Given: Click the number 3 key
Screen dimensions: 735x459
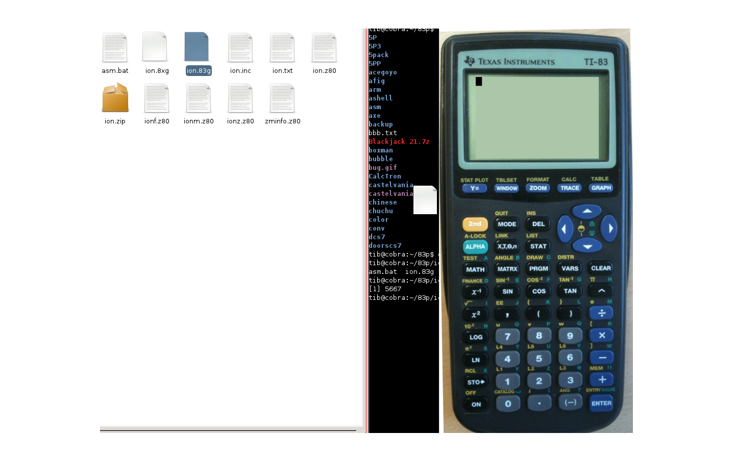Looking at the screenshot, I should tap(570, 380).
